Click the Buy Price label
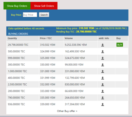The width and height of the screenshot is (132, 117). pyautogui.click(x=17, y=15)
